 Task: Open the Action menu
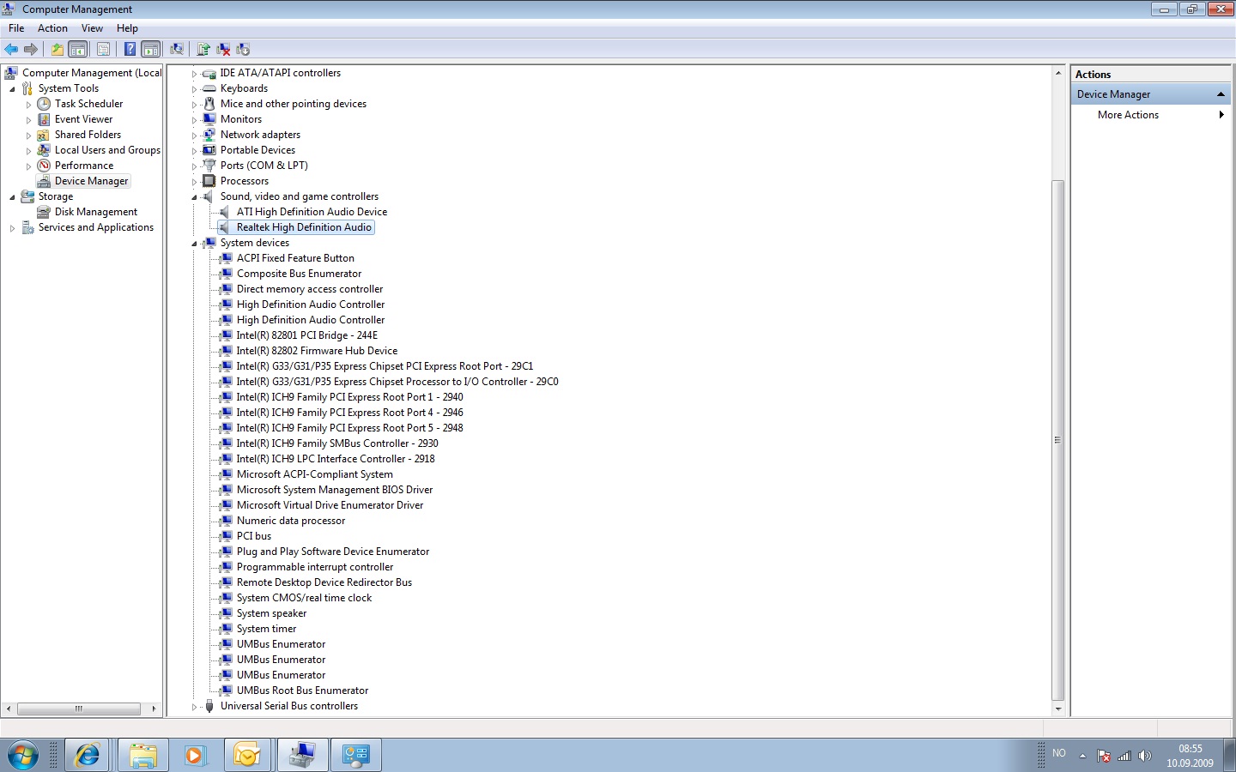[52, 28]
